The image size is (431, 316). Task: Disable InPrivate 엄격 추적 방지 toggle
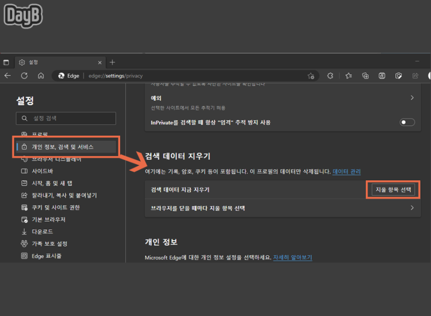(x=407, y=122)
